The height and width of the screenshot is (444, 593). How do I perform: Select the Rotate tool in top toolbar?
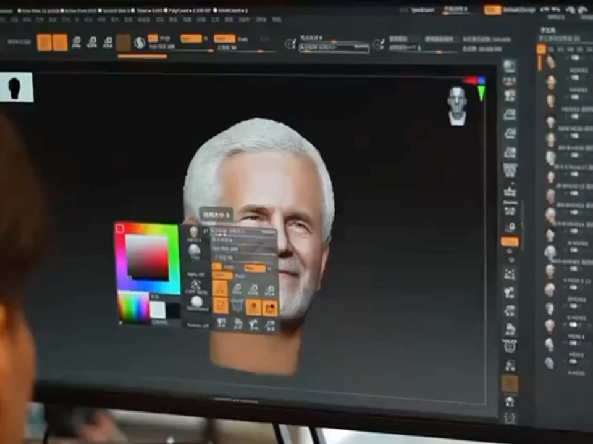[108, 43]
